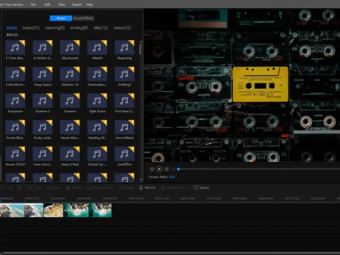Select the Beginning music track icon
340x255 pixels.
[124, 48]
